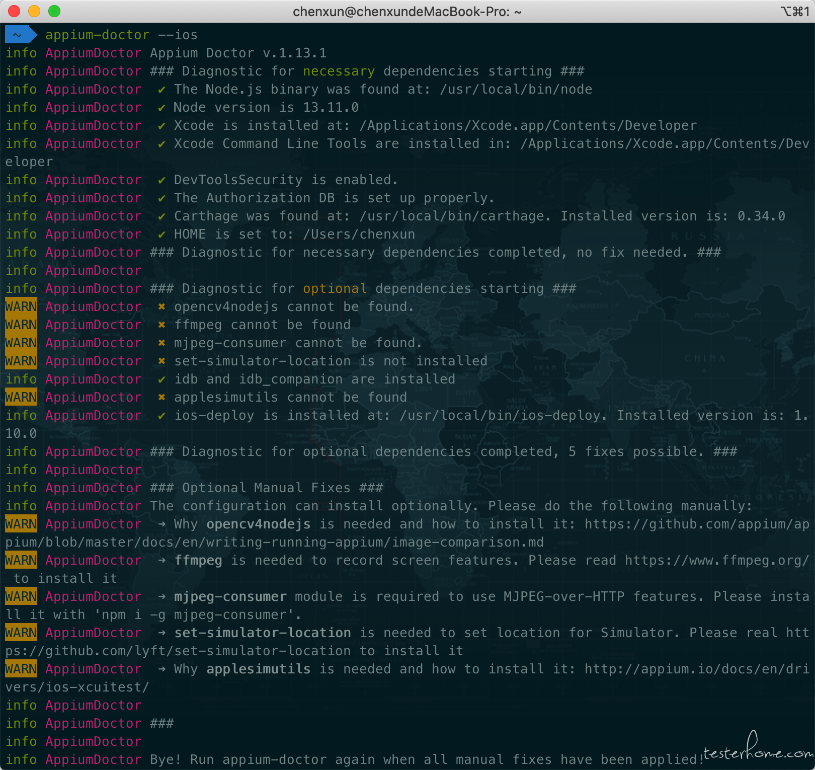815x770 pixels.
Task: Click the checkmark beside Carthage was found
Action: click(161, 216)
